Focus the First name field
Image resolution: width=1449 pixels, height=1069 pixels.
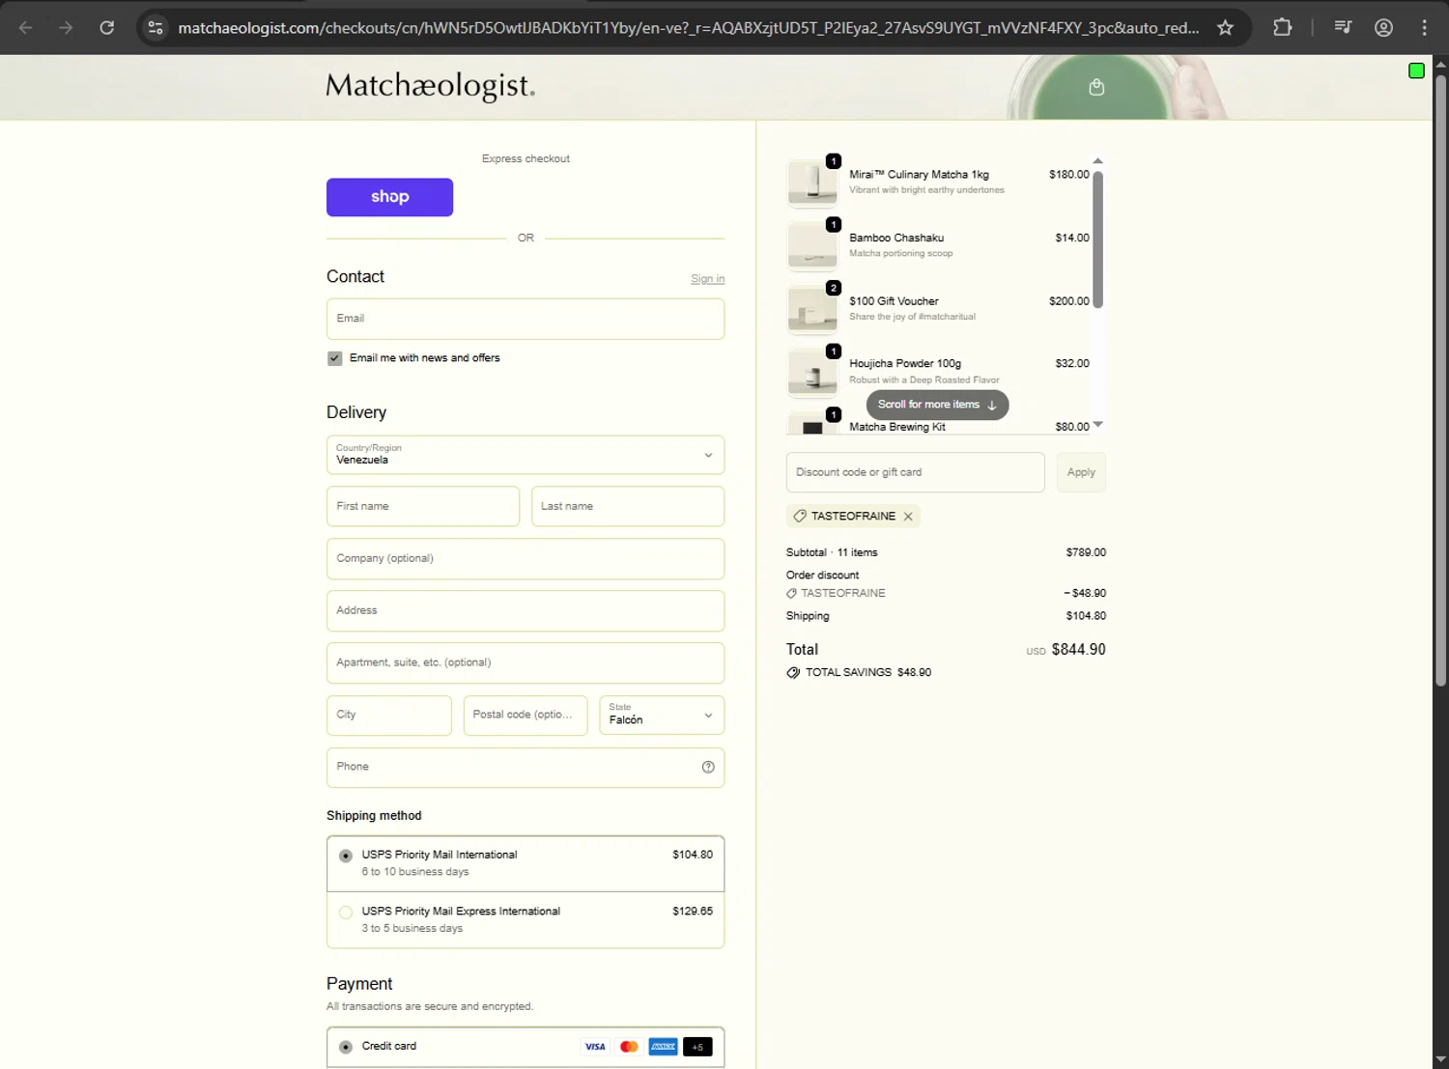click(x=423, y=506)
